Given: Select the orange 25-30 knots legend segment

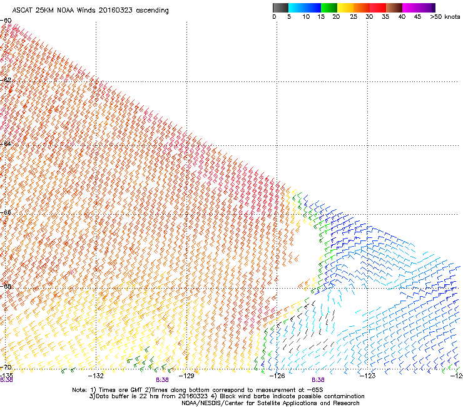Looking at the screenshot, I should click(362, 8).
